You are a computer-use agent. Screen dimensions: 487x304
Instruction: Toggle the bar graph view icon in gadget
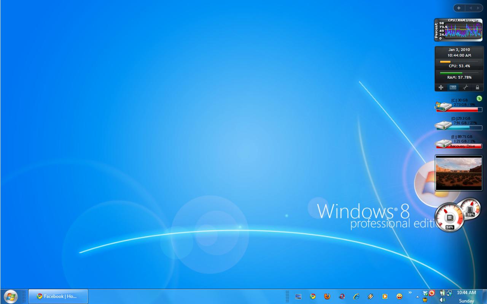(x=453, y=87)
